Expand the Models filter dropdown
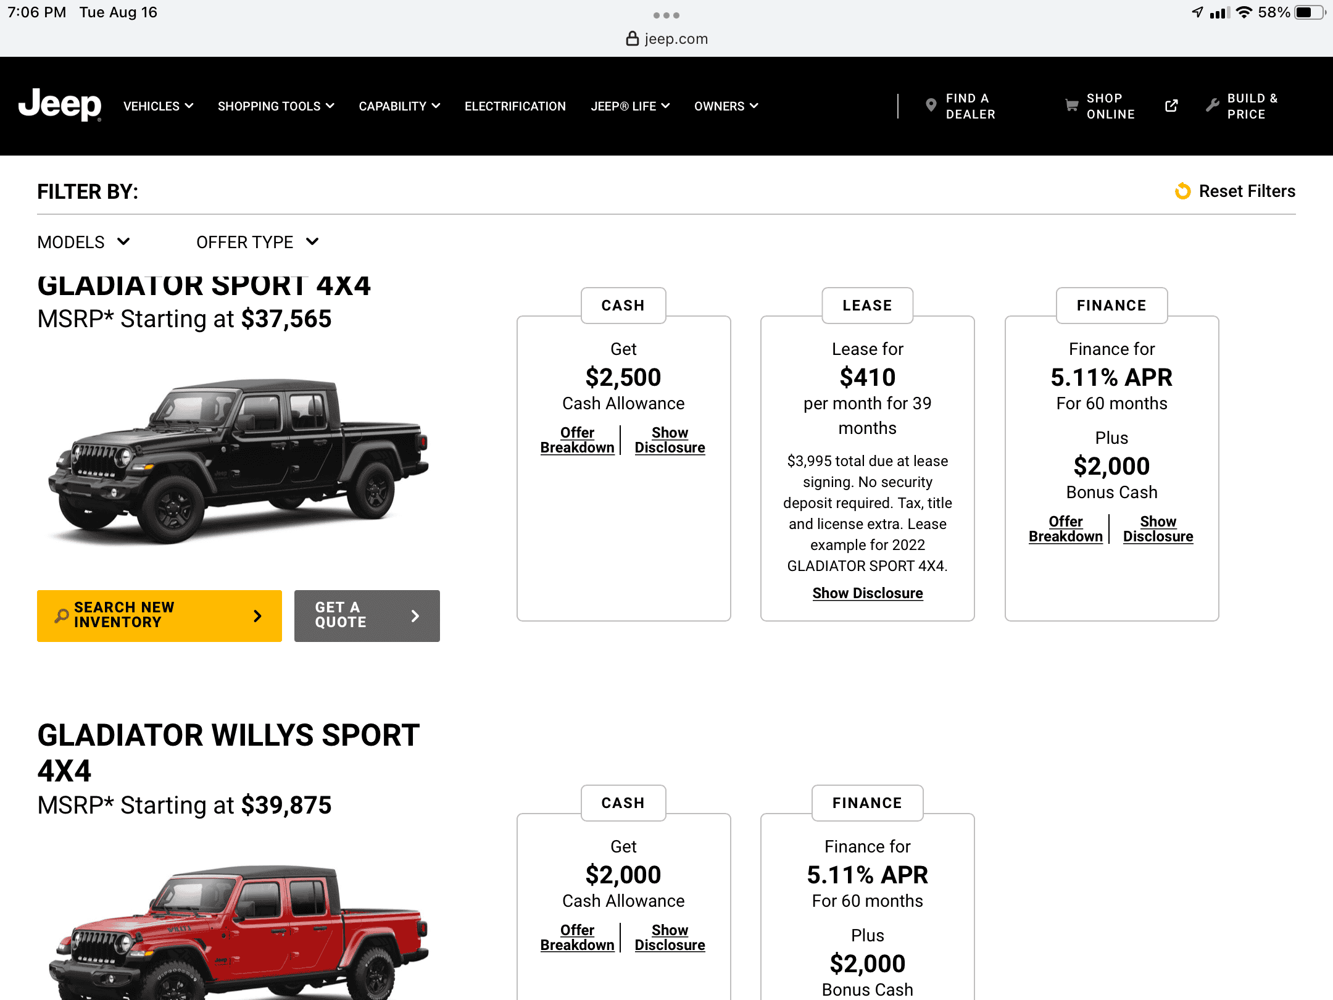Screen dimensions: 1333x1000 click(84, 242)
